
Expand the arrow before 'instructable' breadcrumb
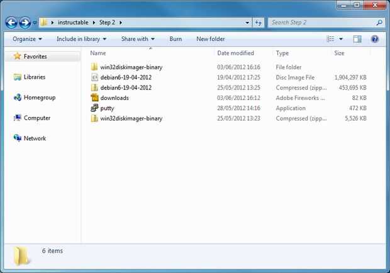(x=52, y=23)
